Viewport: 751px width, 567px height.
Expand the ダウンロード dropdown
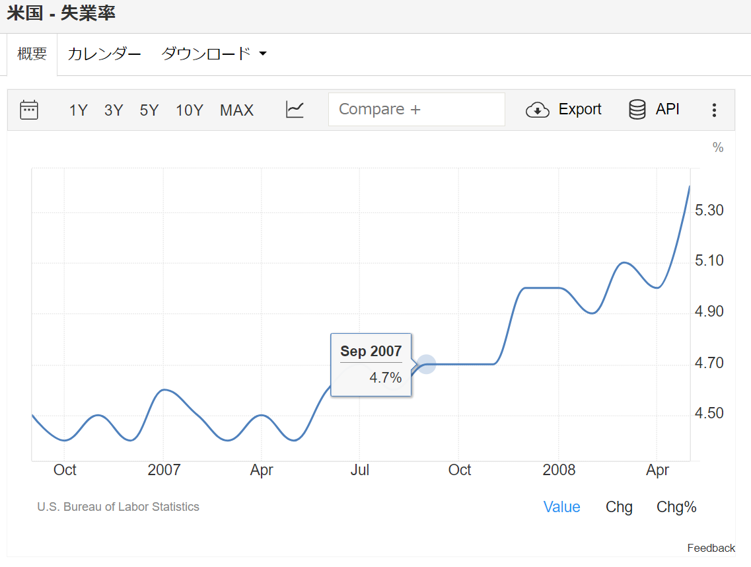point(214,54)
